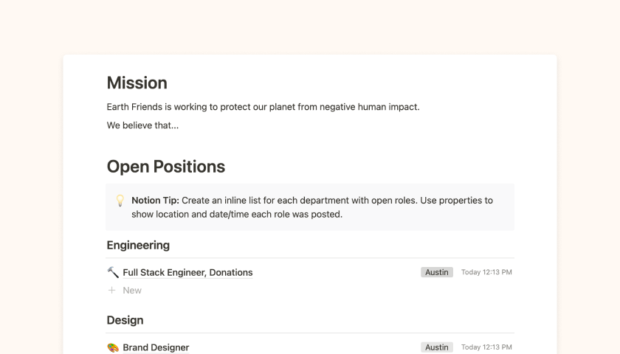The height and width of the screenshot is (354, 620).
Task: Click the empty page margin right of the Mission heading
Action: pos(369,83)
